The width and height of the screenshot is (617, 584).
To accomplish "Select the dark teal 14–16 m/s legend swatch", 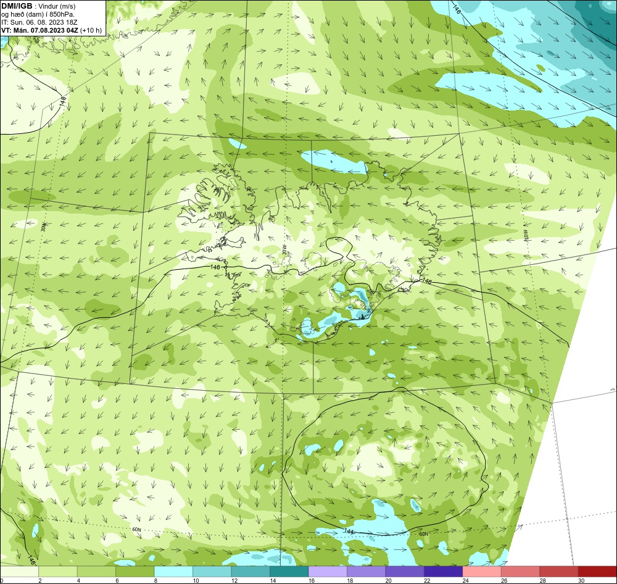I will coord(289,572).
